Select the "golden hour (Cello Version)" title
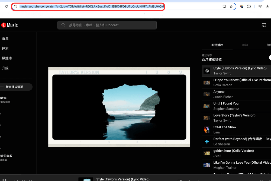The width and height of the screenshot is (271, 181). tap(234, 151)
